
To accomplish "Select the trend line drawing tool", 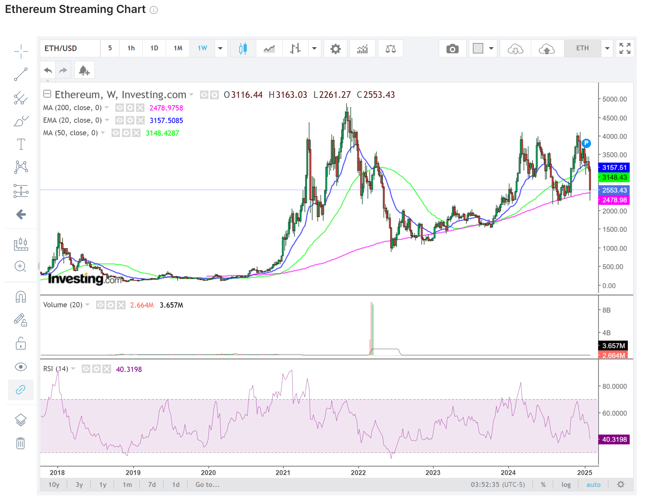I will click(21, 74).
